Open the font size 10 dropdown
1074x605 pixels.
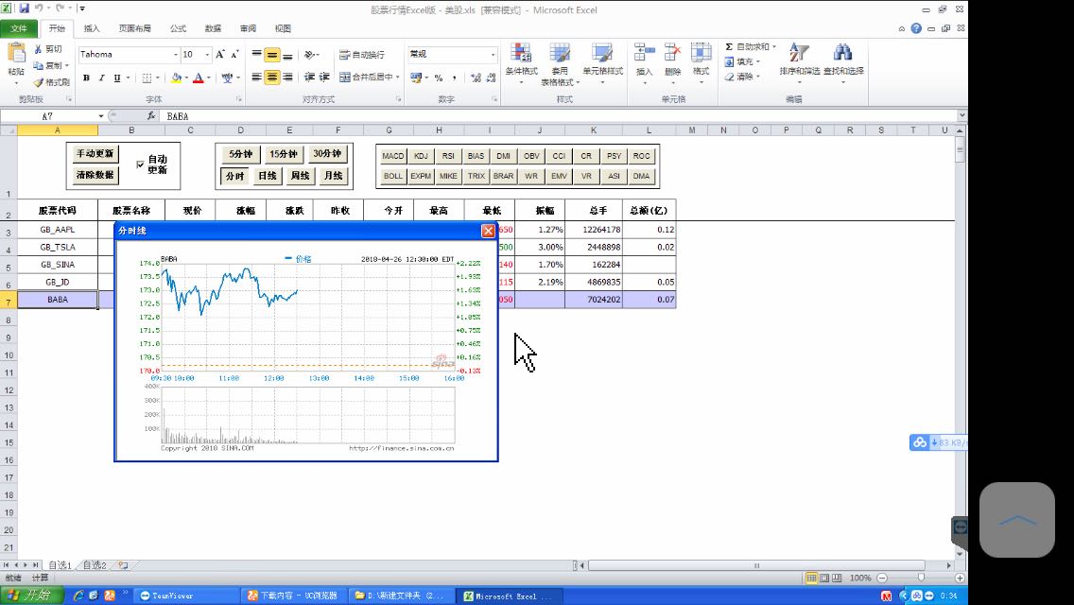coord(208,54)
